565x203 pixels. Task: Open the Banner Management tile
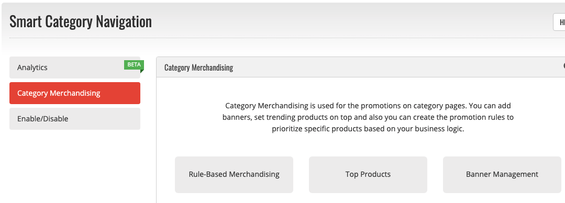tap(502, 175)
